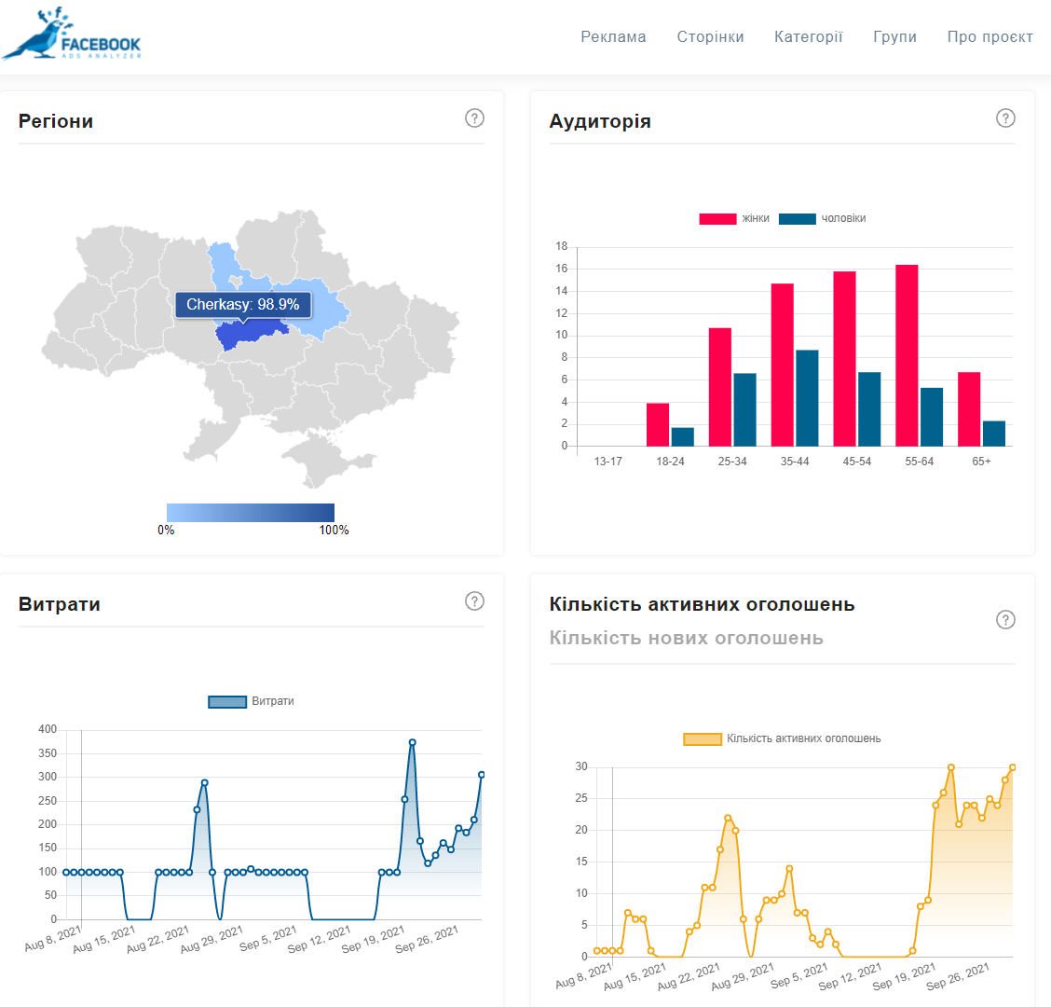Click the Facebook Ads Analyzer bird logo

(x=73, y=35)
